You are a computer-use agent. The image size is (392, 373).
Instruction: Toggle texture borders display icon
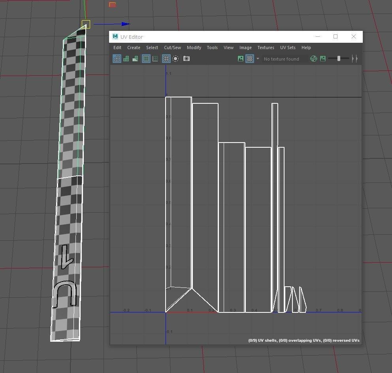pos(146,59)
